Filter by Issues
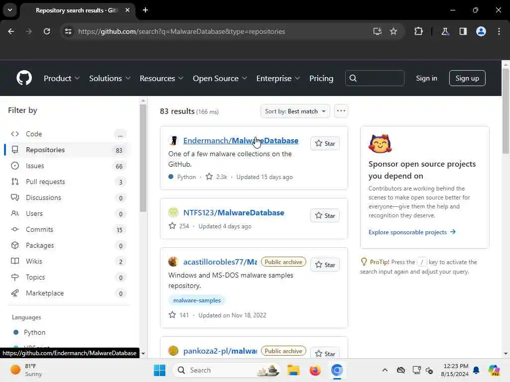Screen dimensions: 510x382 pos(68,166)
